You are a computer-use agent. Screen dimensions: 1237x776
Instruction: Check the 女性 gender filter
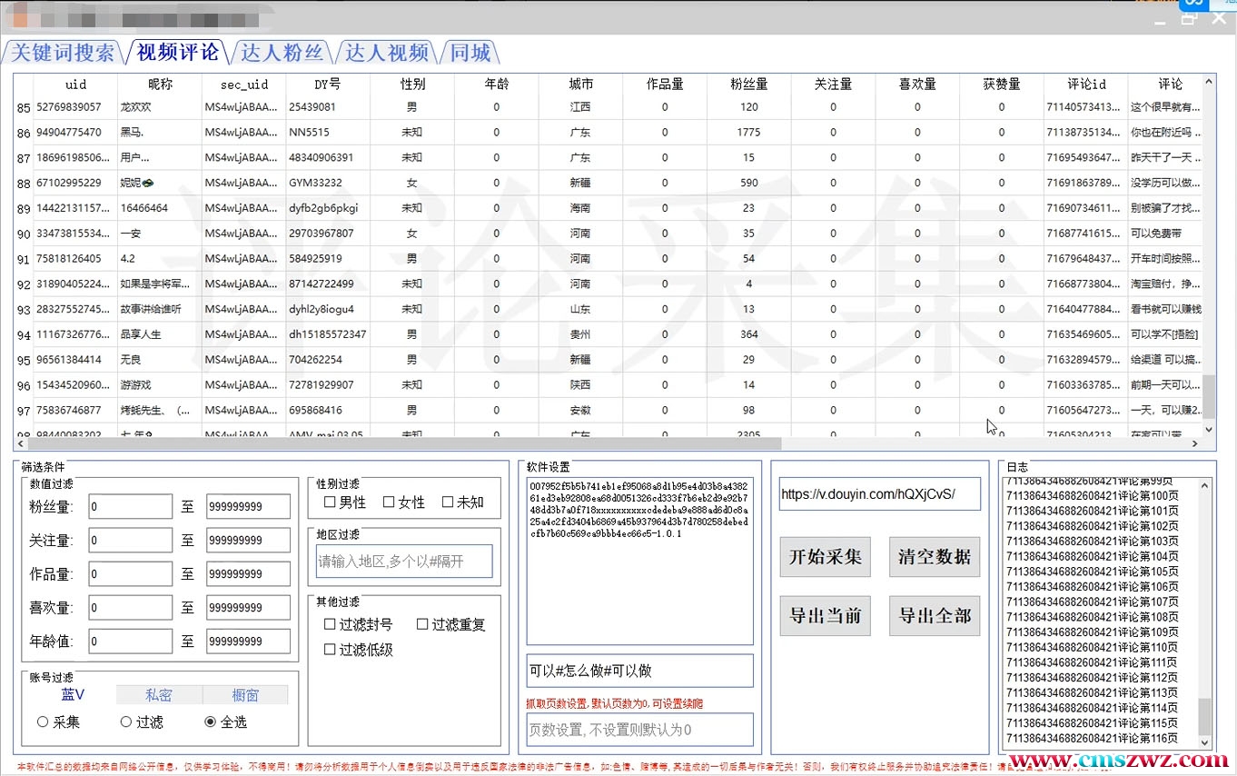tap(389, 502)
